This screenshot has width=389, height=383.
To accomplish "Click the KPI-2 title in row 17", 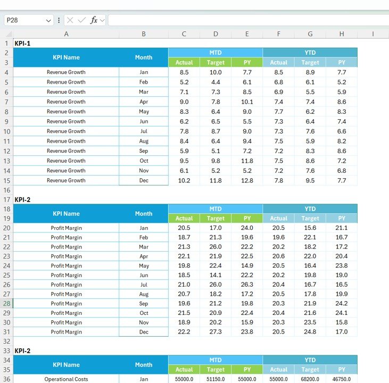I will (x=22, y=199).
